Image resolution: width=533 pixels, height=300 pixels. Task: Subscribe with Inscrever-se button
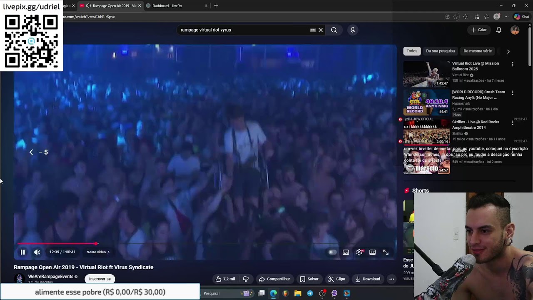[100, 279]
